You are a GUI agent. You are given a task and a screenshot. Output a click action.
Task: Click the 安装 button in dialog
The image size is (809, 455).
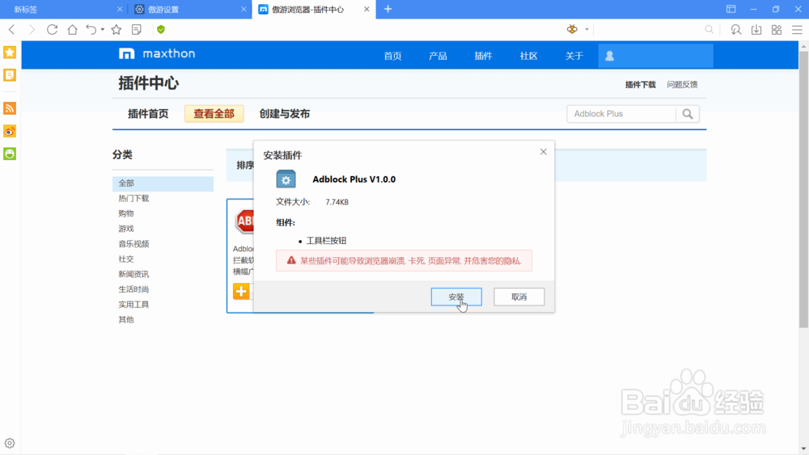pyautogui.click(x=456, y=297)
